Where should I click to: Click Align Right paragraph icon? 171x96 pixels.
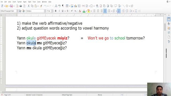102,11
